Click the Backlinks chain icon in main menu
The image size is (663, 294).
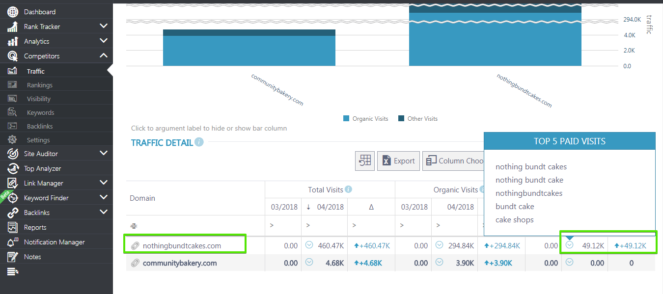coord(13,213)
